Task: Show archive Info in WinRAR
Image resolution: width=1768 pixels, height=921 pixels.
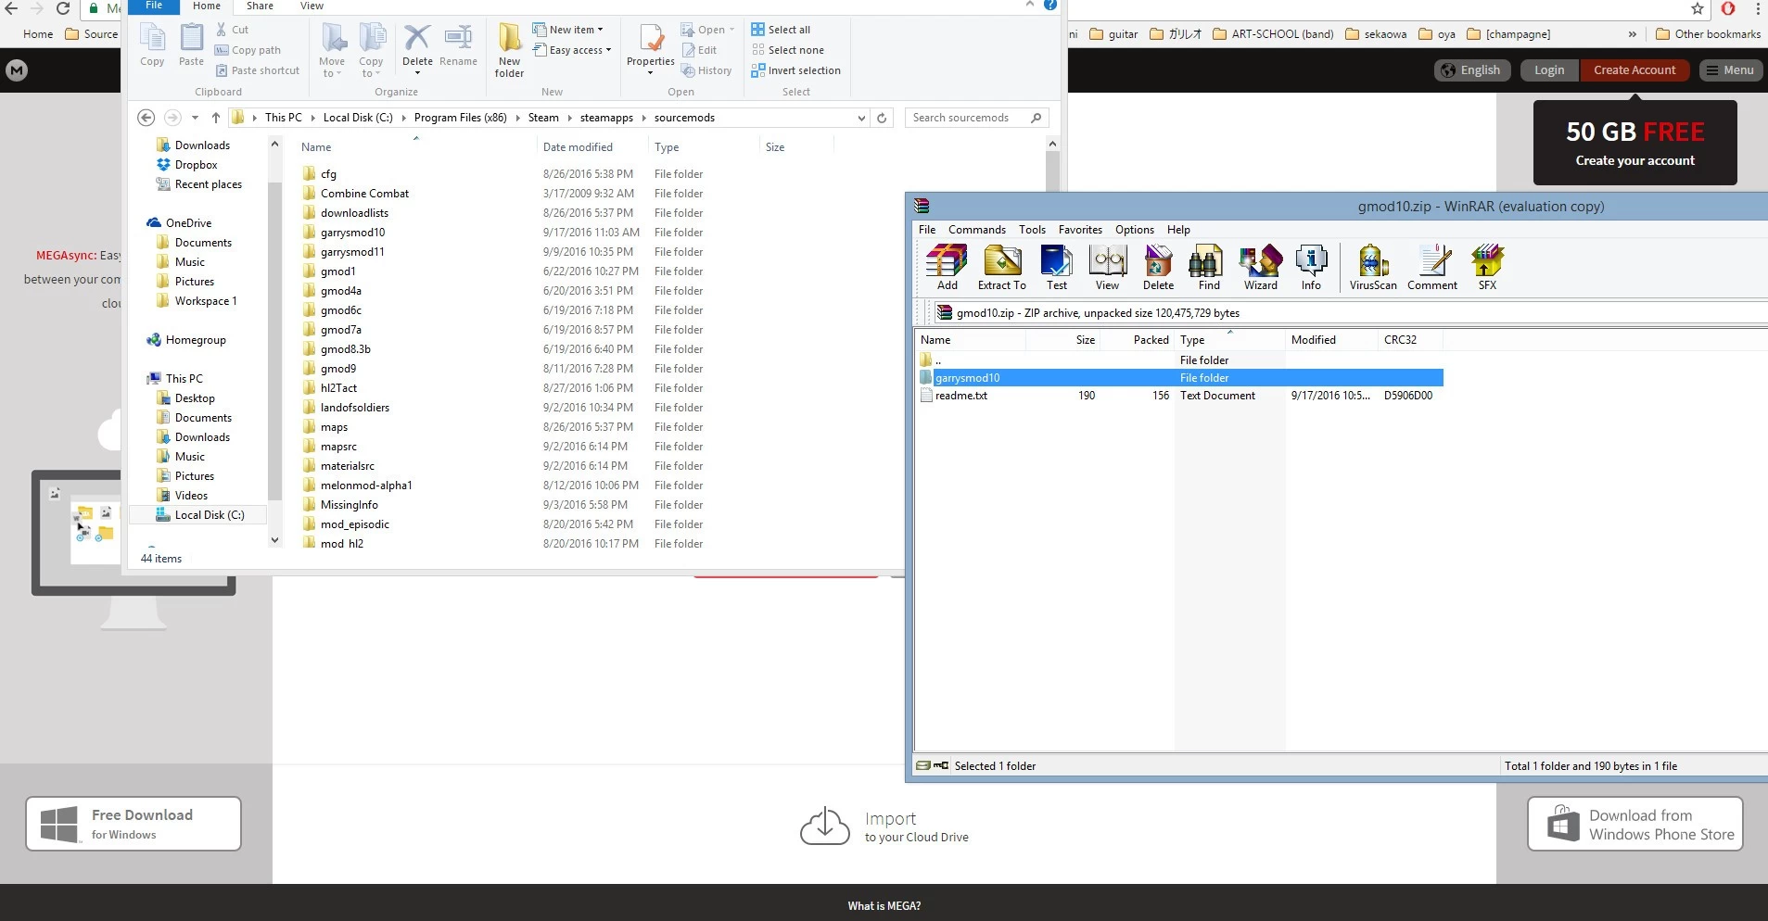Action: point(1311,268)
